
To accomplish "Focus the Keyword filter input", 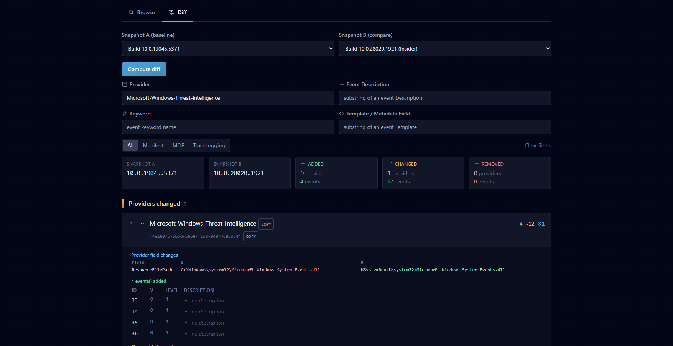I will tap(228, 127).
